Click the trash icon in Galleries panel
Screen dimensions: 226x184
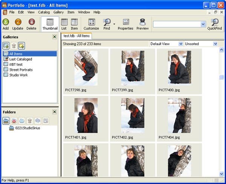14,46
